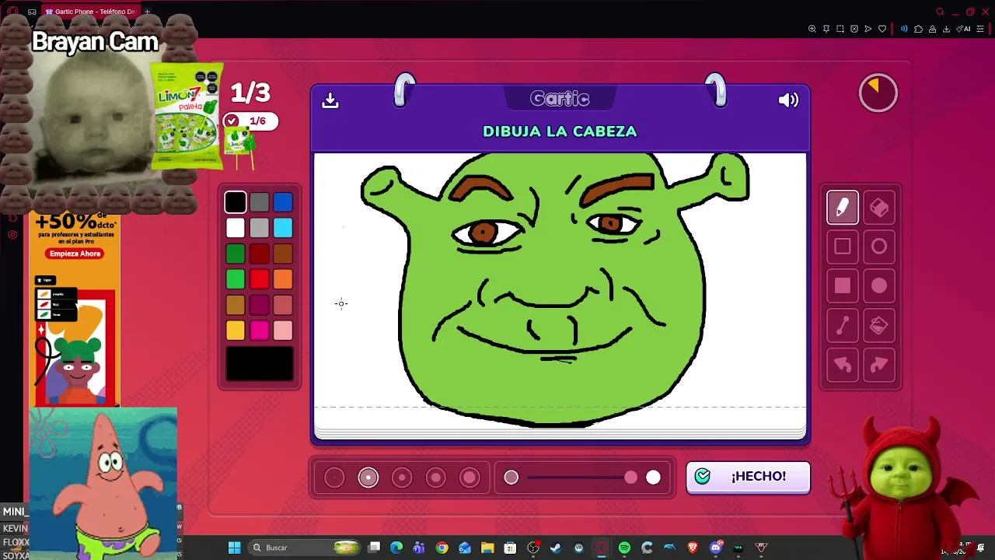Open Brave browser from the taskbar
This screenshot has height=560, width=995.
click(693, 548)
